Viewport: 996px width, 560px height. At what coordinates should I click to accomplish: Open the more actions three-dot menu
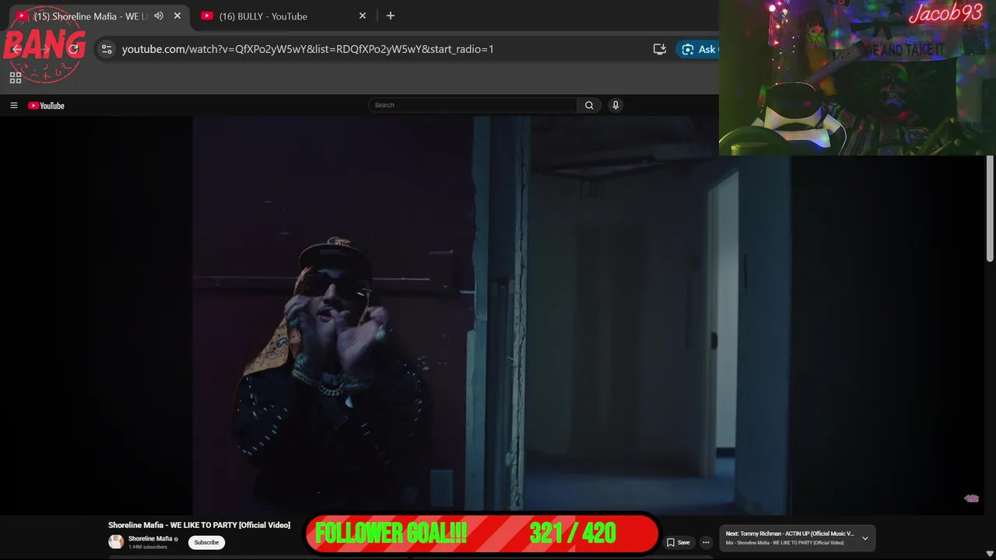pos(706,542)
